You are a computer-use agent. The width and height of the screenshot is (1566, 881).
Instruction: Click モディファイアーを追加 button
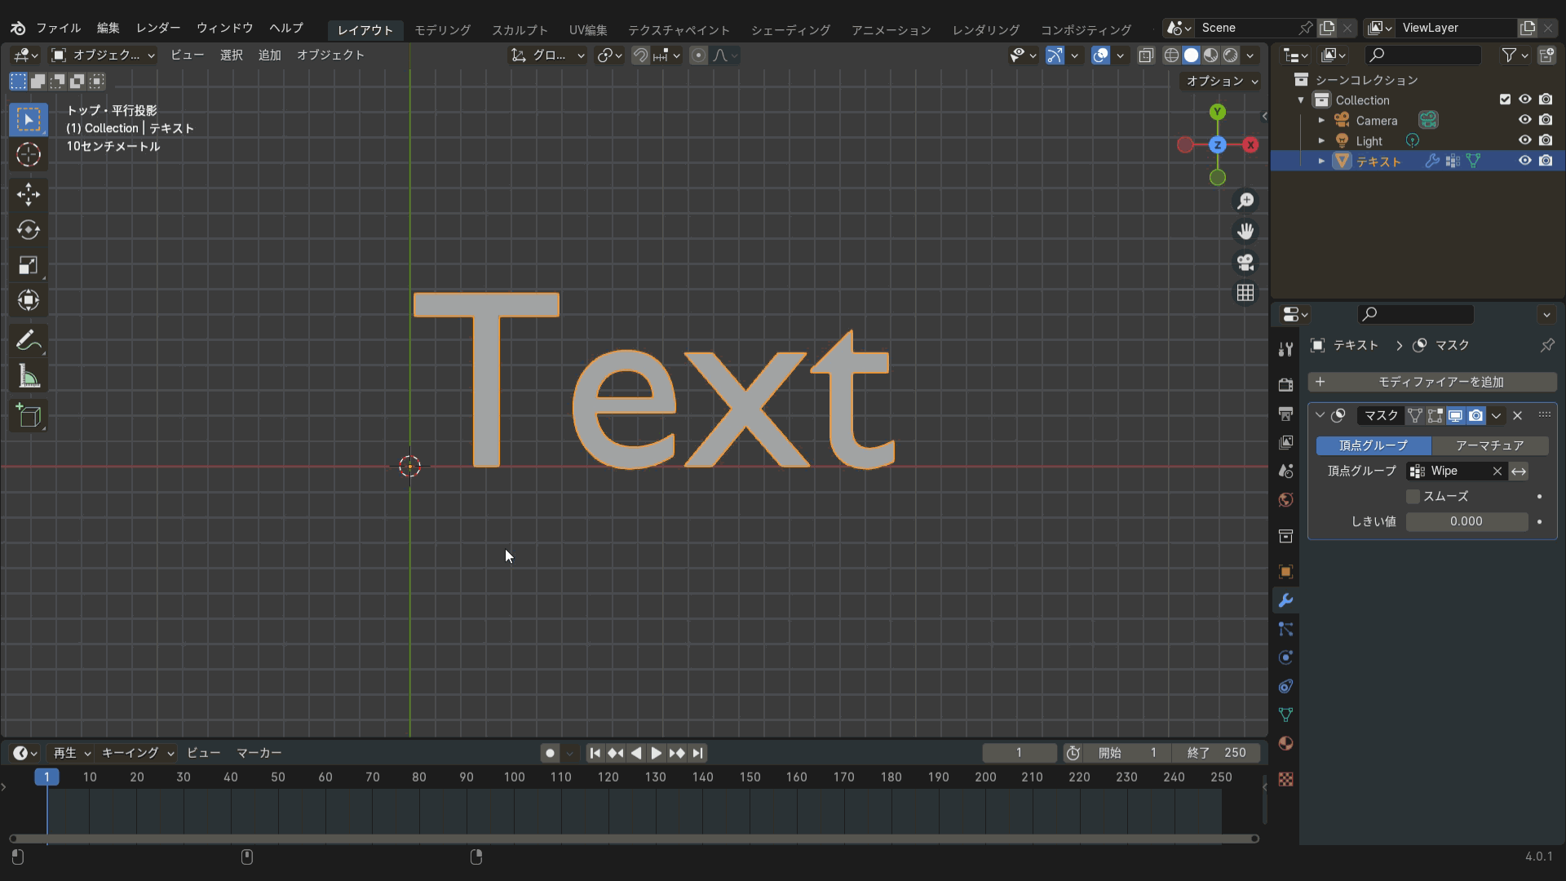[x=1432, y=382]
